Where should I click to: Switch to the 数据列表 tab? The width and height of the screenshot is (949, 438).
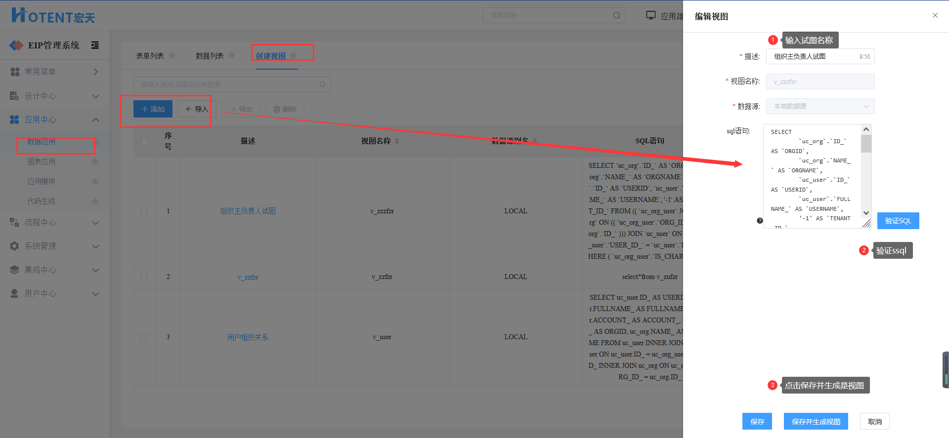(x=210, y=56)
